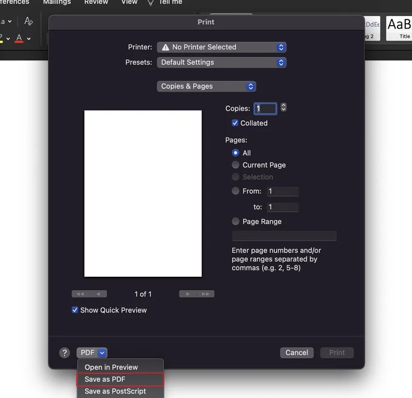412x398 pixels.
Task: Select the Clear Formatting icon
Action: click(x=28, y=21)
